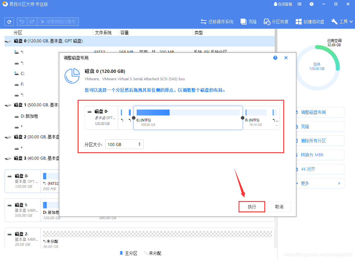The image size is (355, 260).
Task: Select the 克隆 clone tool on the toolbar
Action: 248,21
